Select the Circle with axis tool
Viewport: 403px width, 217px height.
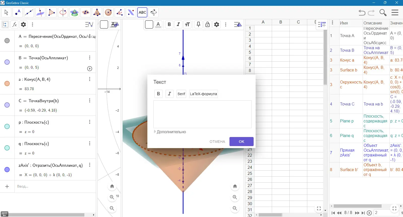pos(63,12)
